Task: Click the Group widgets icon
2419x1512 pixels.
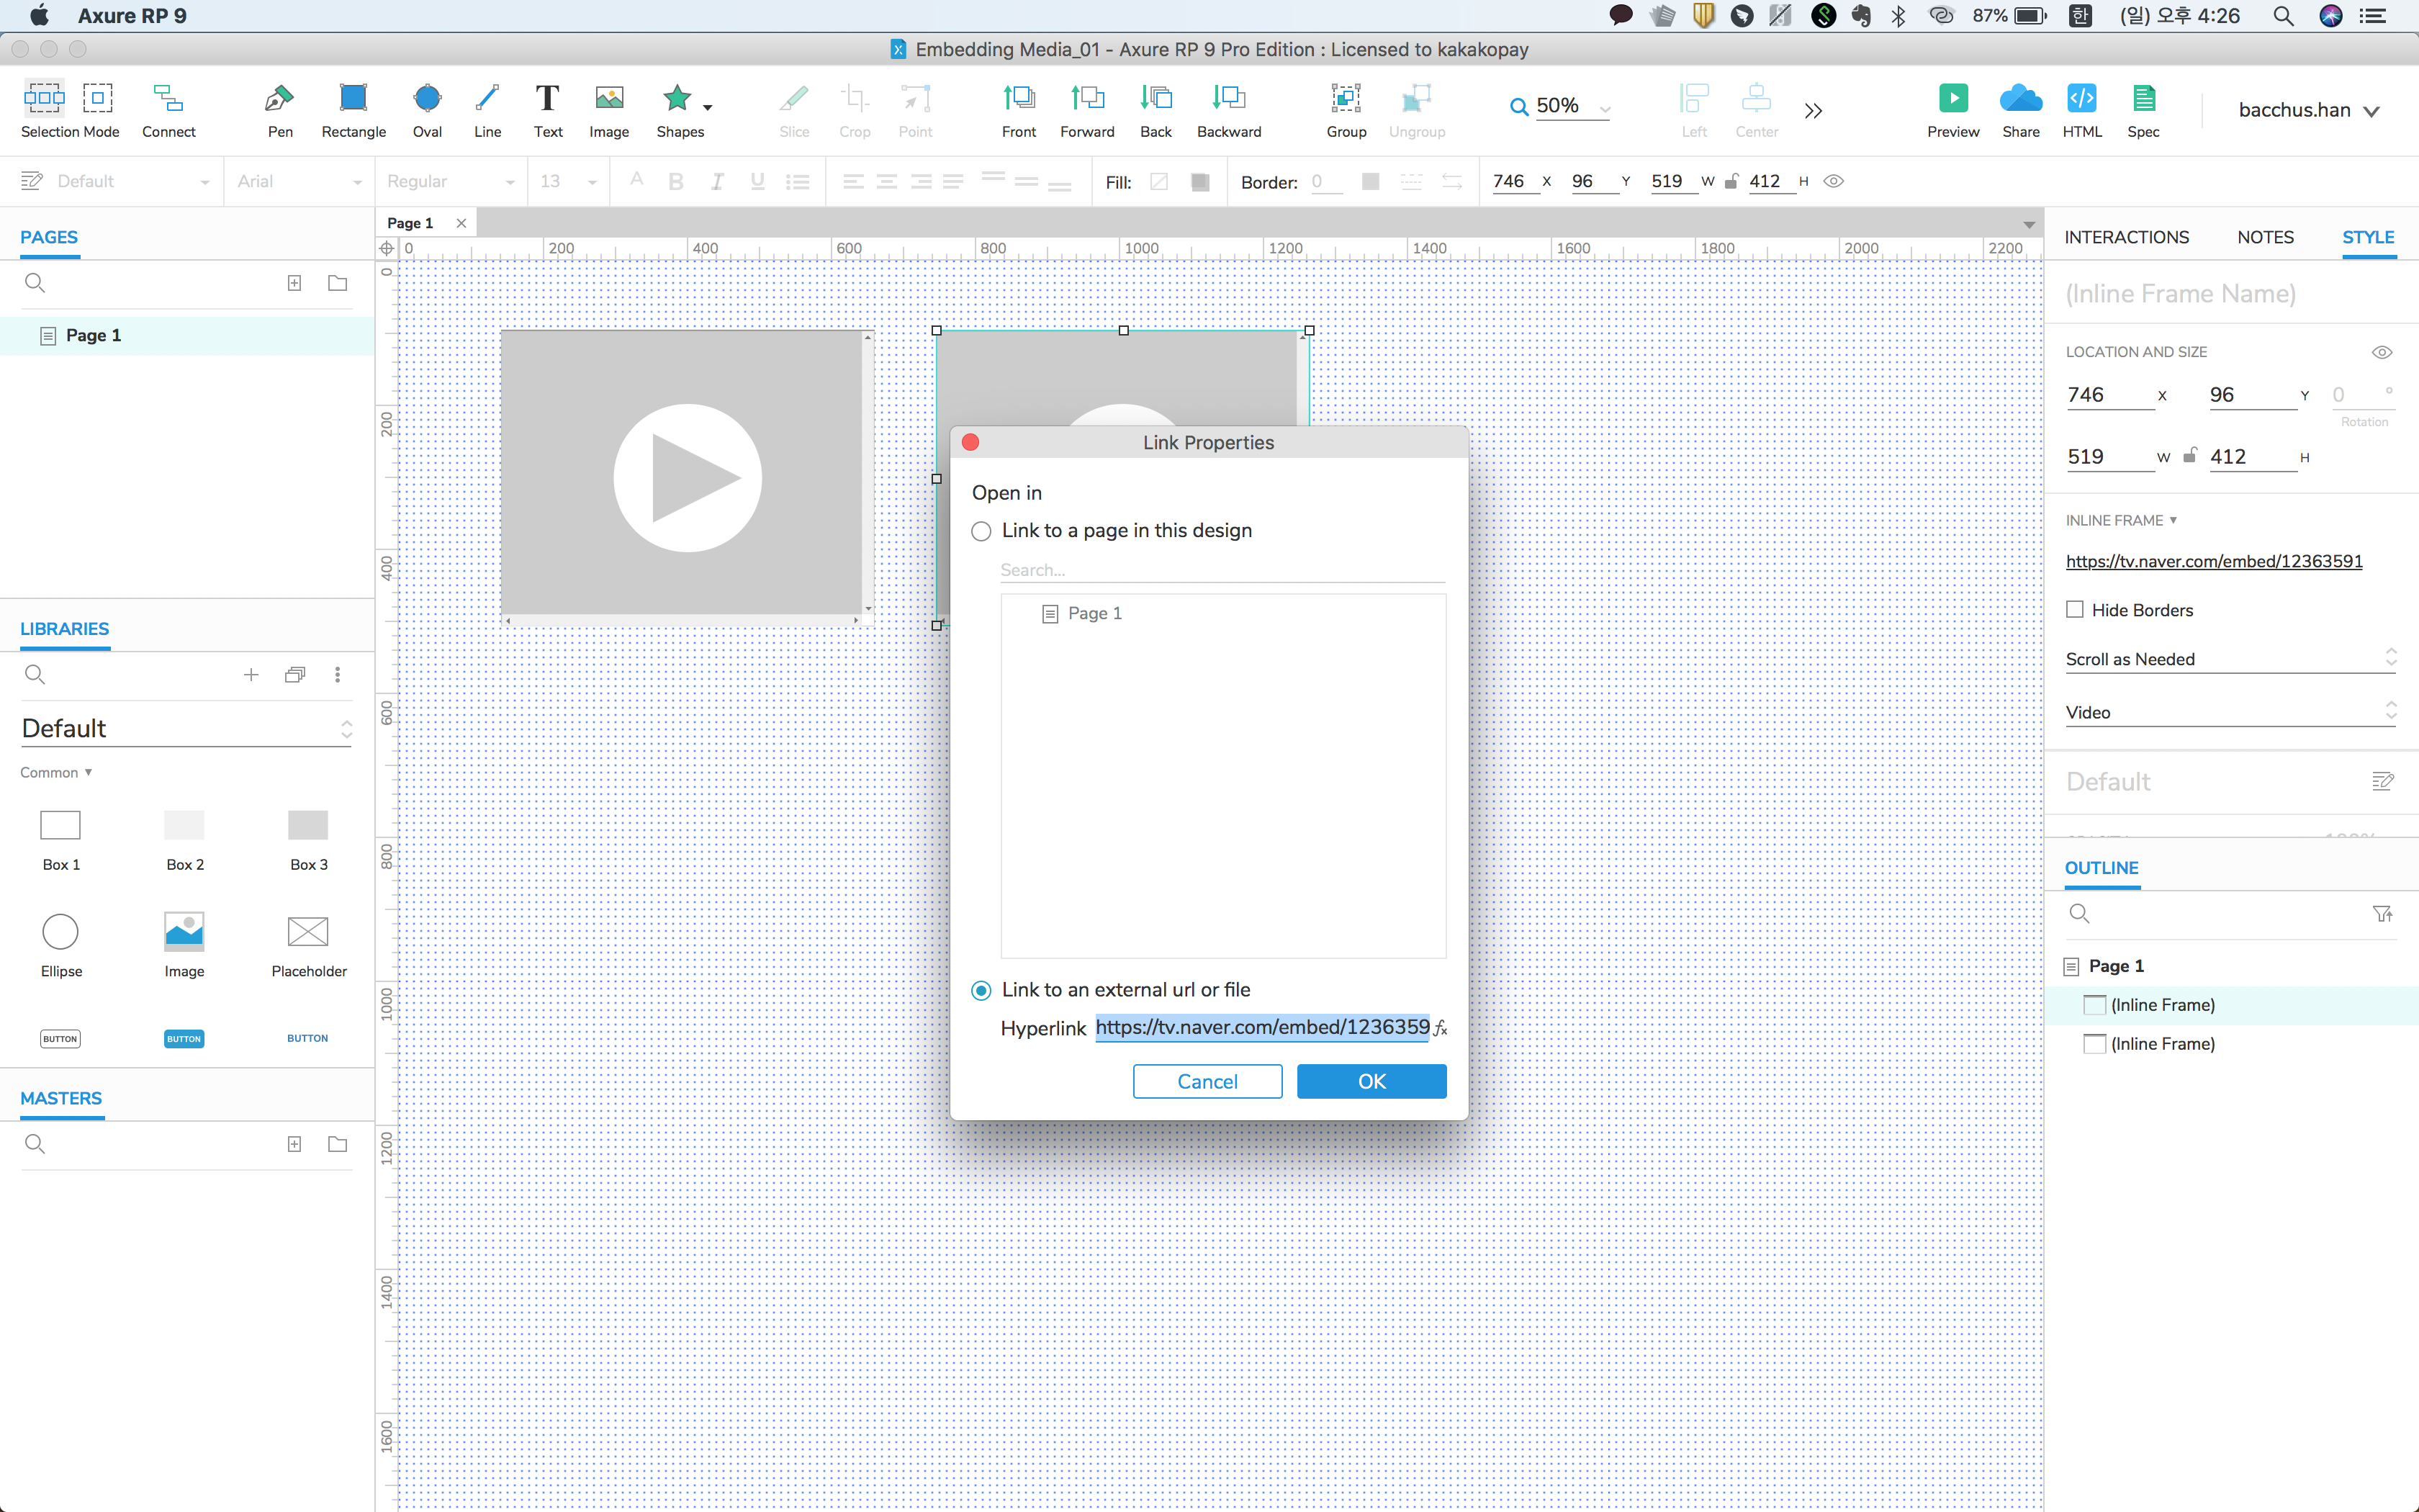Action: 1346,99
